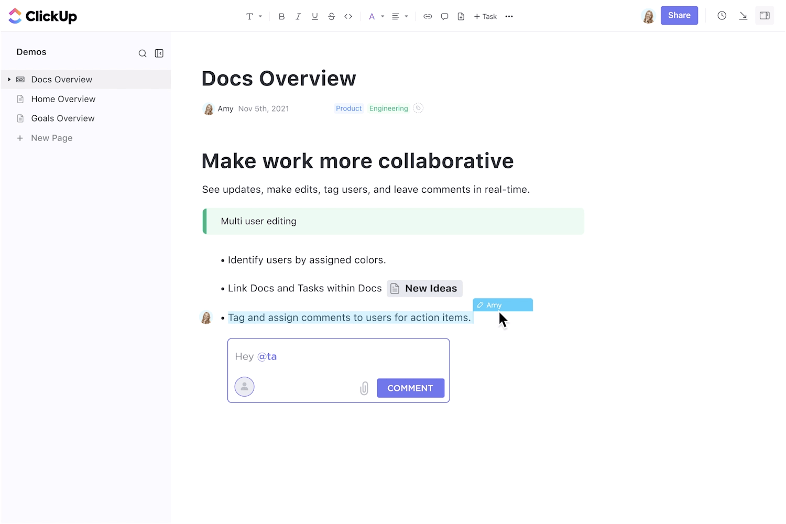The width and height of the screenshot is (786, 524).
Task: Search pages in Demos sidebar
Action: [143, 53]
